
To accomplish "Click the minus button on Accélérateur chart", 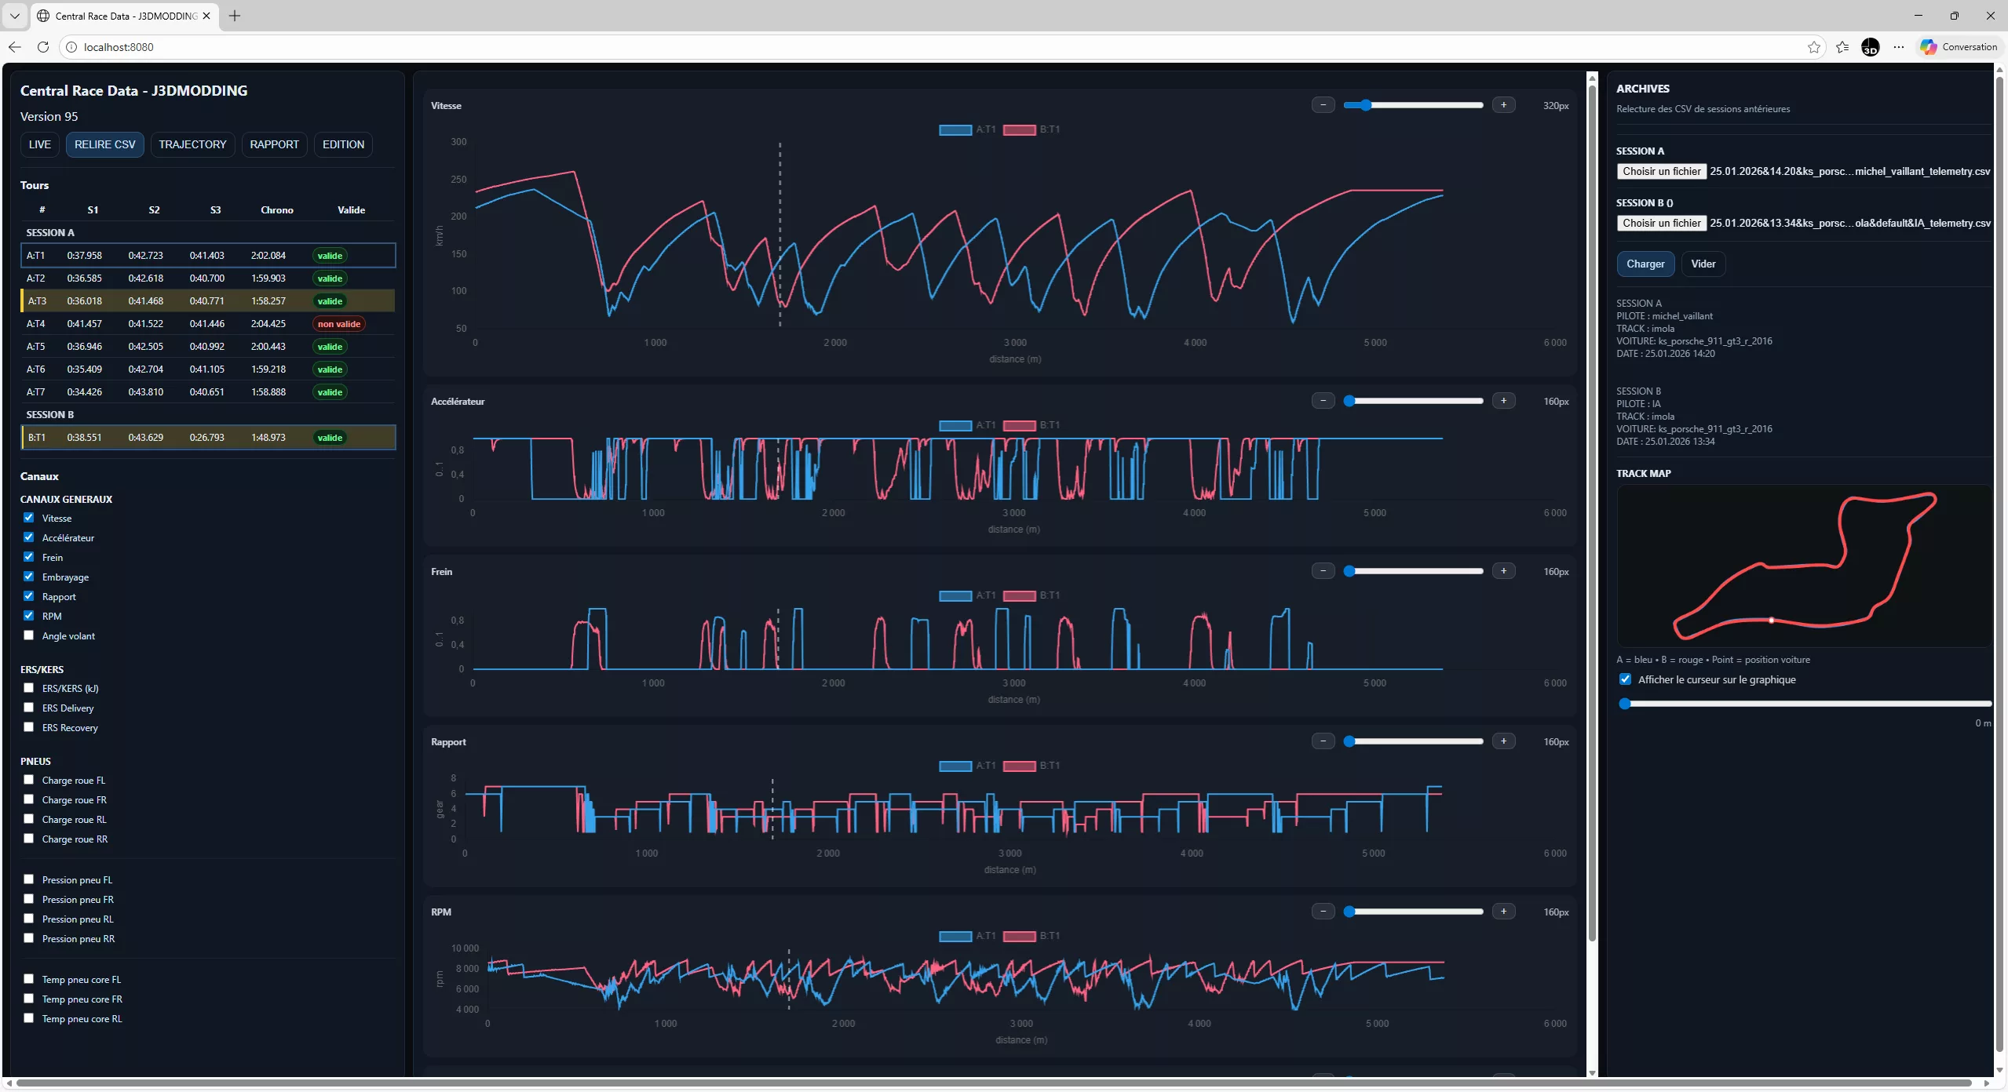I will point(1323,401).
